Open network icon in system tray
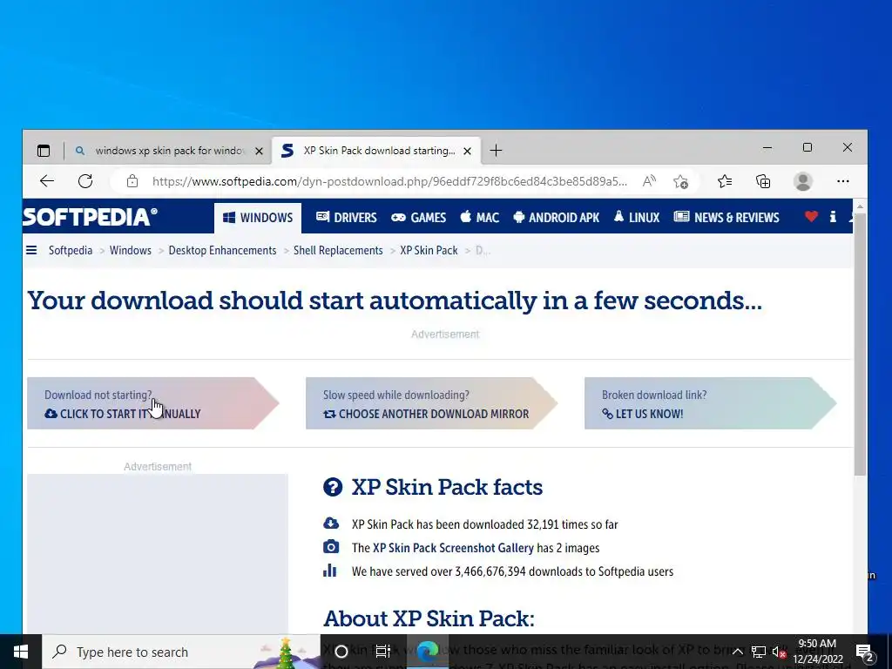Screen dimensions: 892x669 (x=759, y=652)
